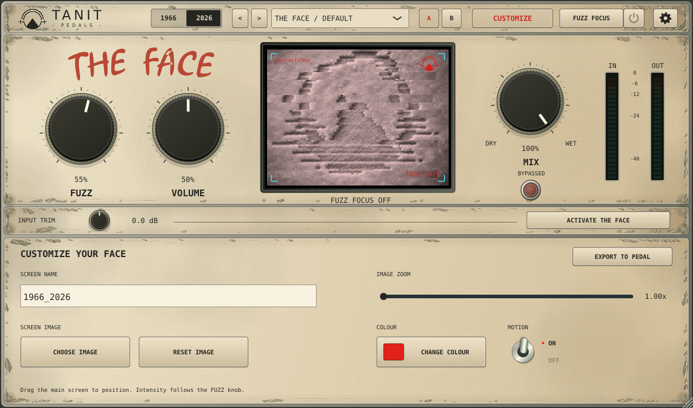This screenshot has width=693, height=408.
Task: Click the INPUT TRIM small knob
Action: pyautogui.click(x=99, y=221)
